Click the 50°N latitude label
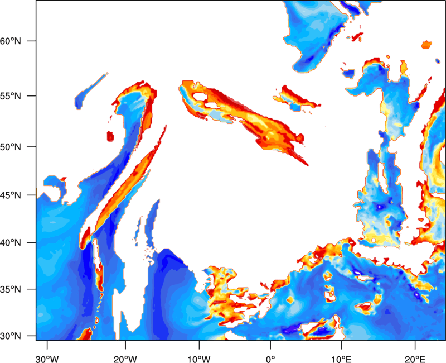The height and width of the screenshot is (363, 446). (x=11, y=147)
